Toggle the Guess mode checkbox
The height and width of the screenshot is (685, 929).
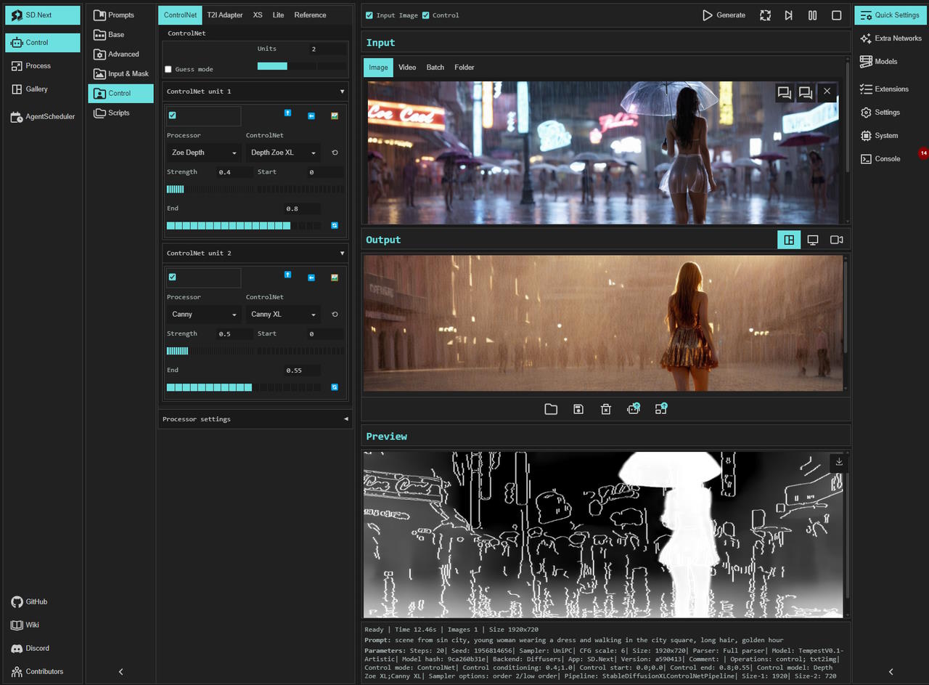coord(168,70)
